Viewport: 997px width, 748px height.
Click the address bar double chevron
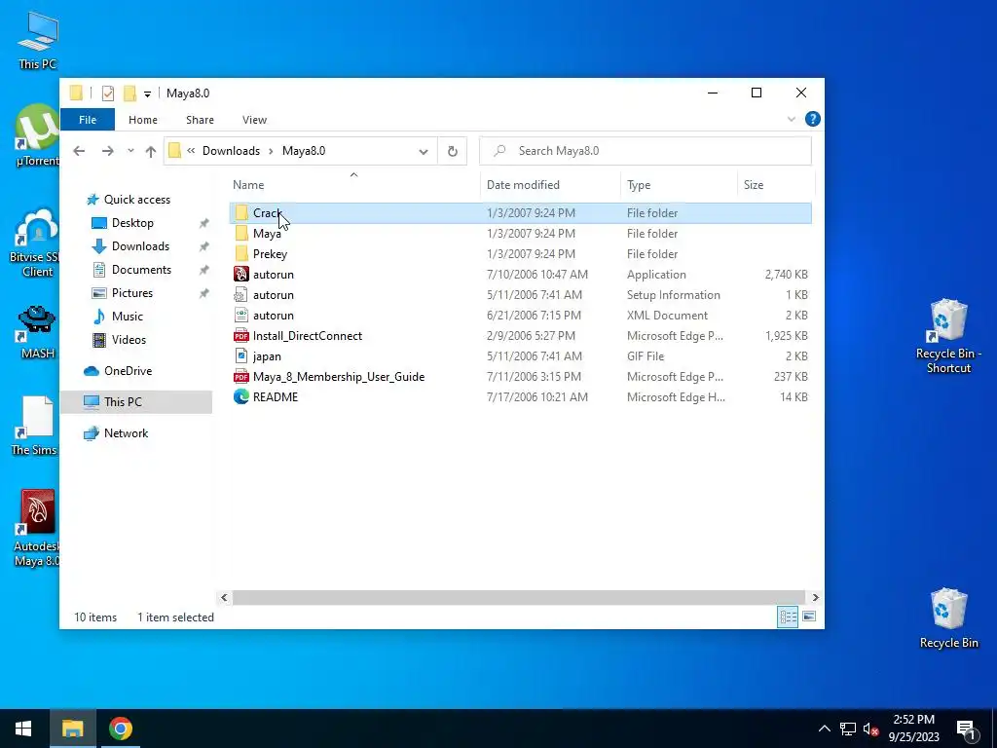click(191, 151)
